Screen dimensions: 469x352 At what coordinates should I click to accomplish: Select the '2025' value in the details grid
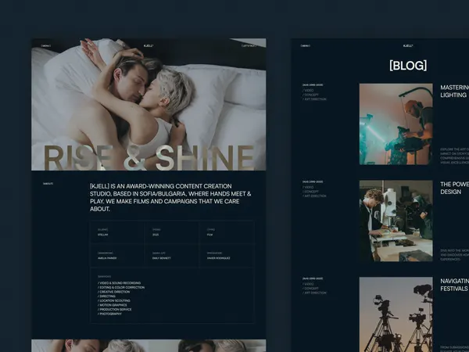tap(156, 235)
